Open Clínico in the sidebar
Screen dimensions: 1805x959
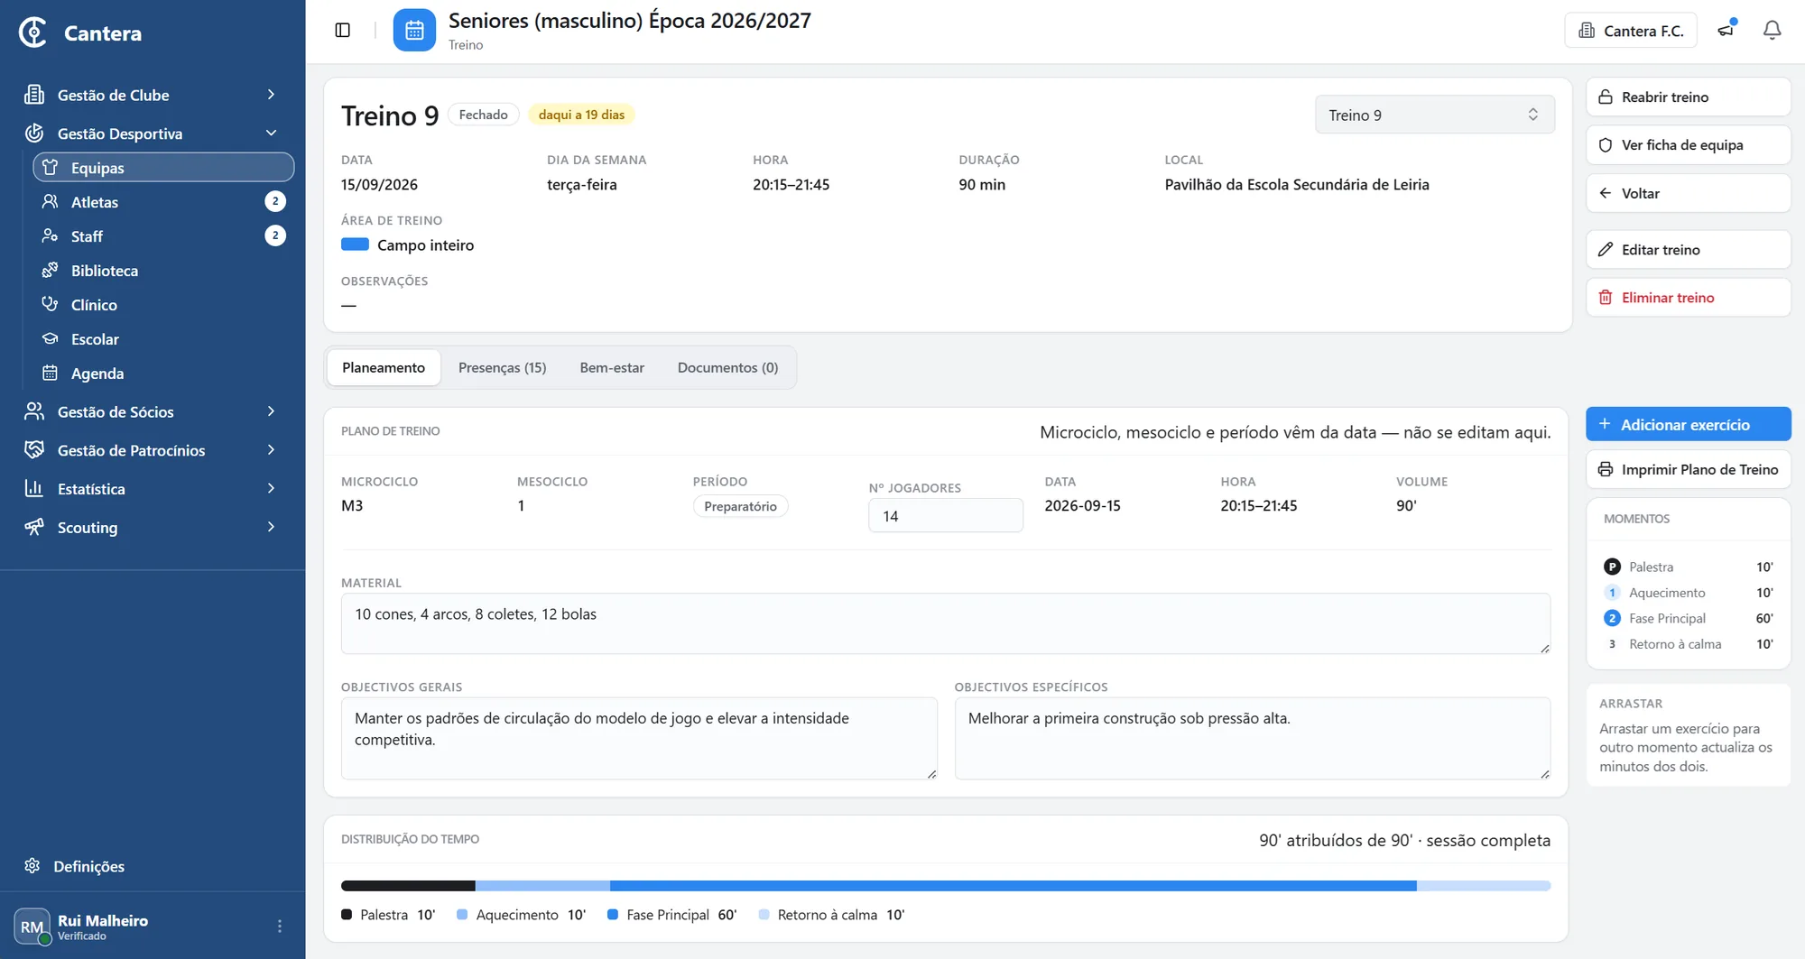pyautogui.click(x=163, y=305)
